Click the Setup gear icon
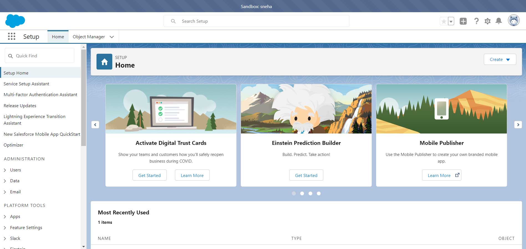Image resolution: width=526 pixels, height=249 pixels. click(487, 21)
